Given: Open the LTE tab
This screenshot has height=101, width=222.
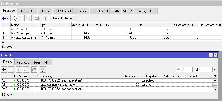Looking at the screenshot, I should [153, 11].
